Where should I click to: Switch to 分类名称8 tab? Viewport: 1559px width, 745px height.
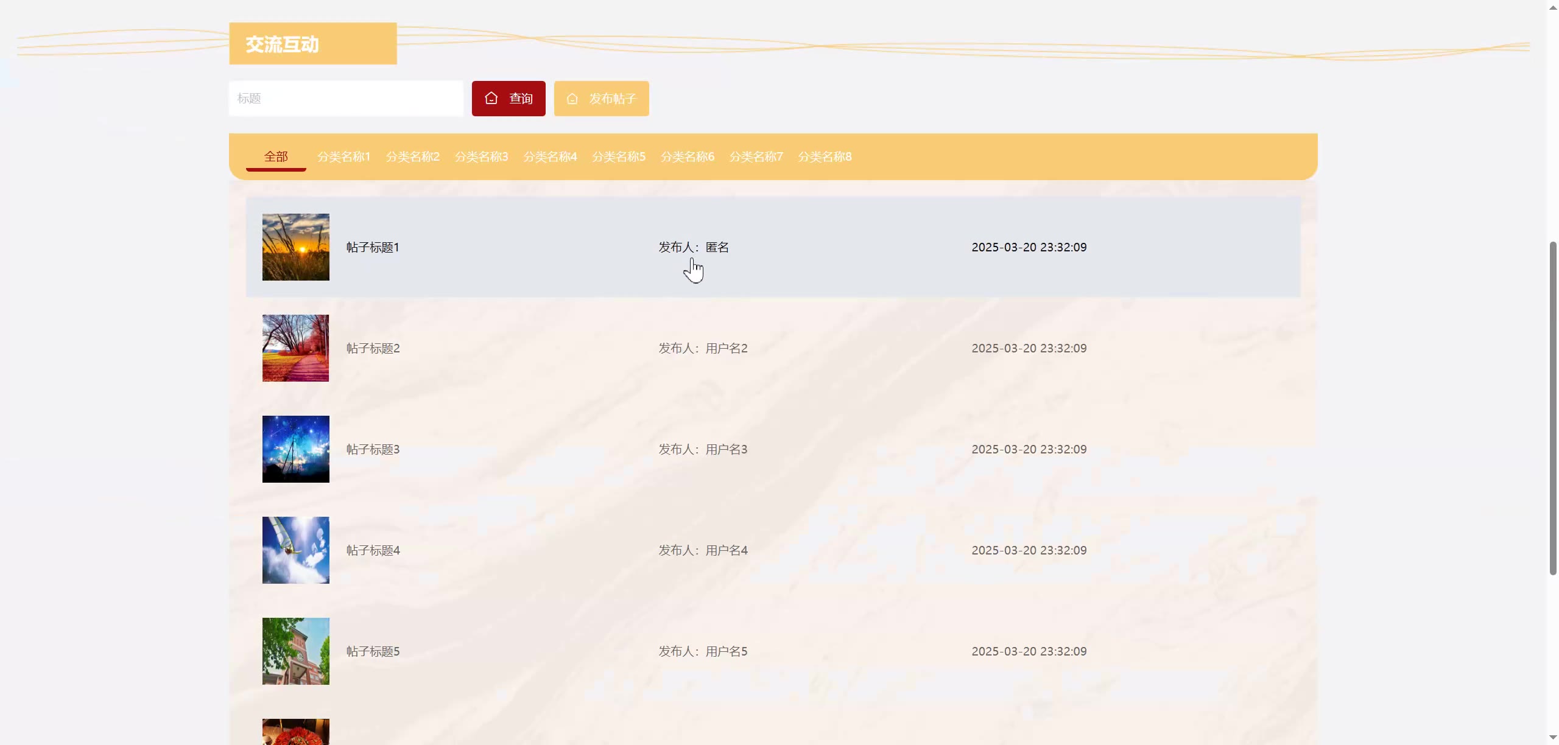pos(825,157)
